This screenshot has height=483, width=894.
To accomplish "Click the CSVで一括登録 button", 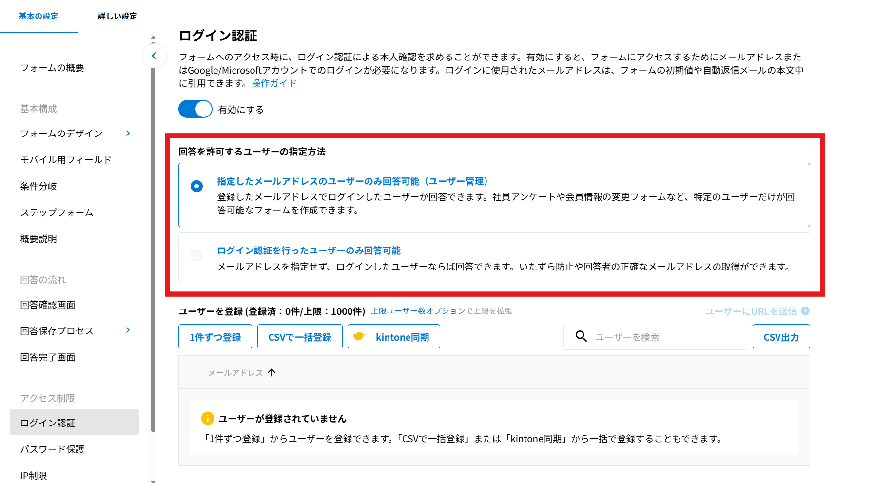I will pyautogui.click(x=300, y=337).
